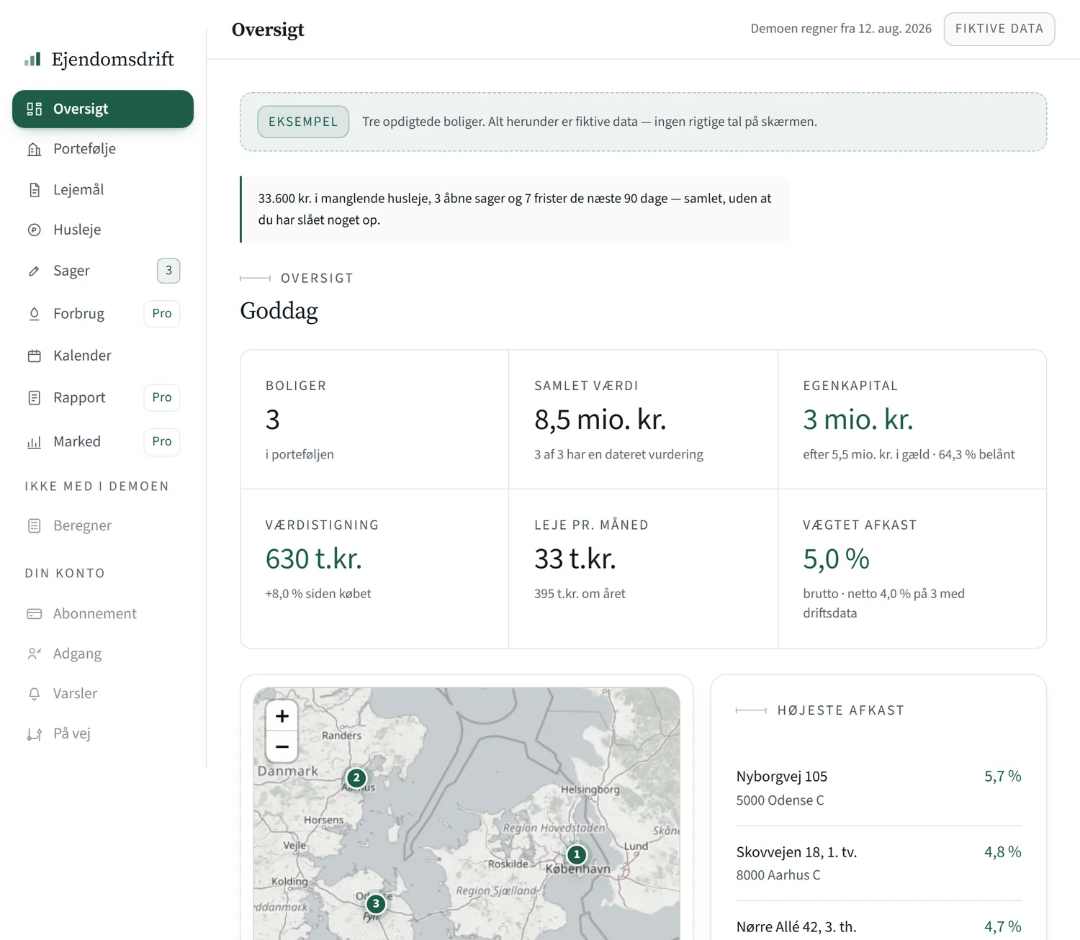Click the Leje pr. måned stat card
This screenshot has height=940, width=1080.
point(644,569)
